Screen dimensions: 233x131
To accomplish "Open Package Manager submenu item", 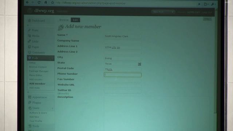I will (39, 71).
